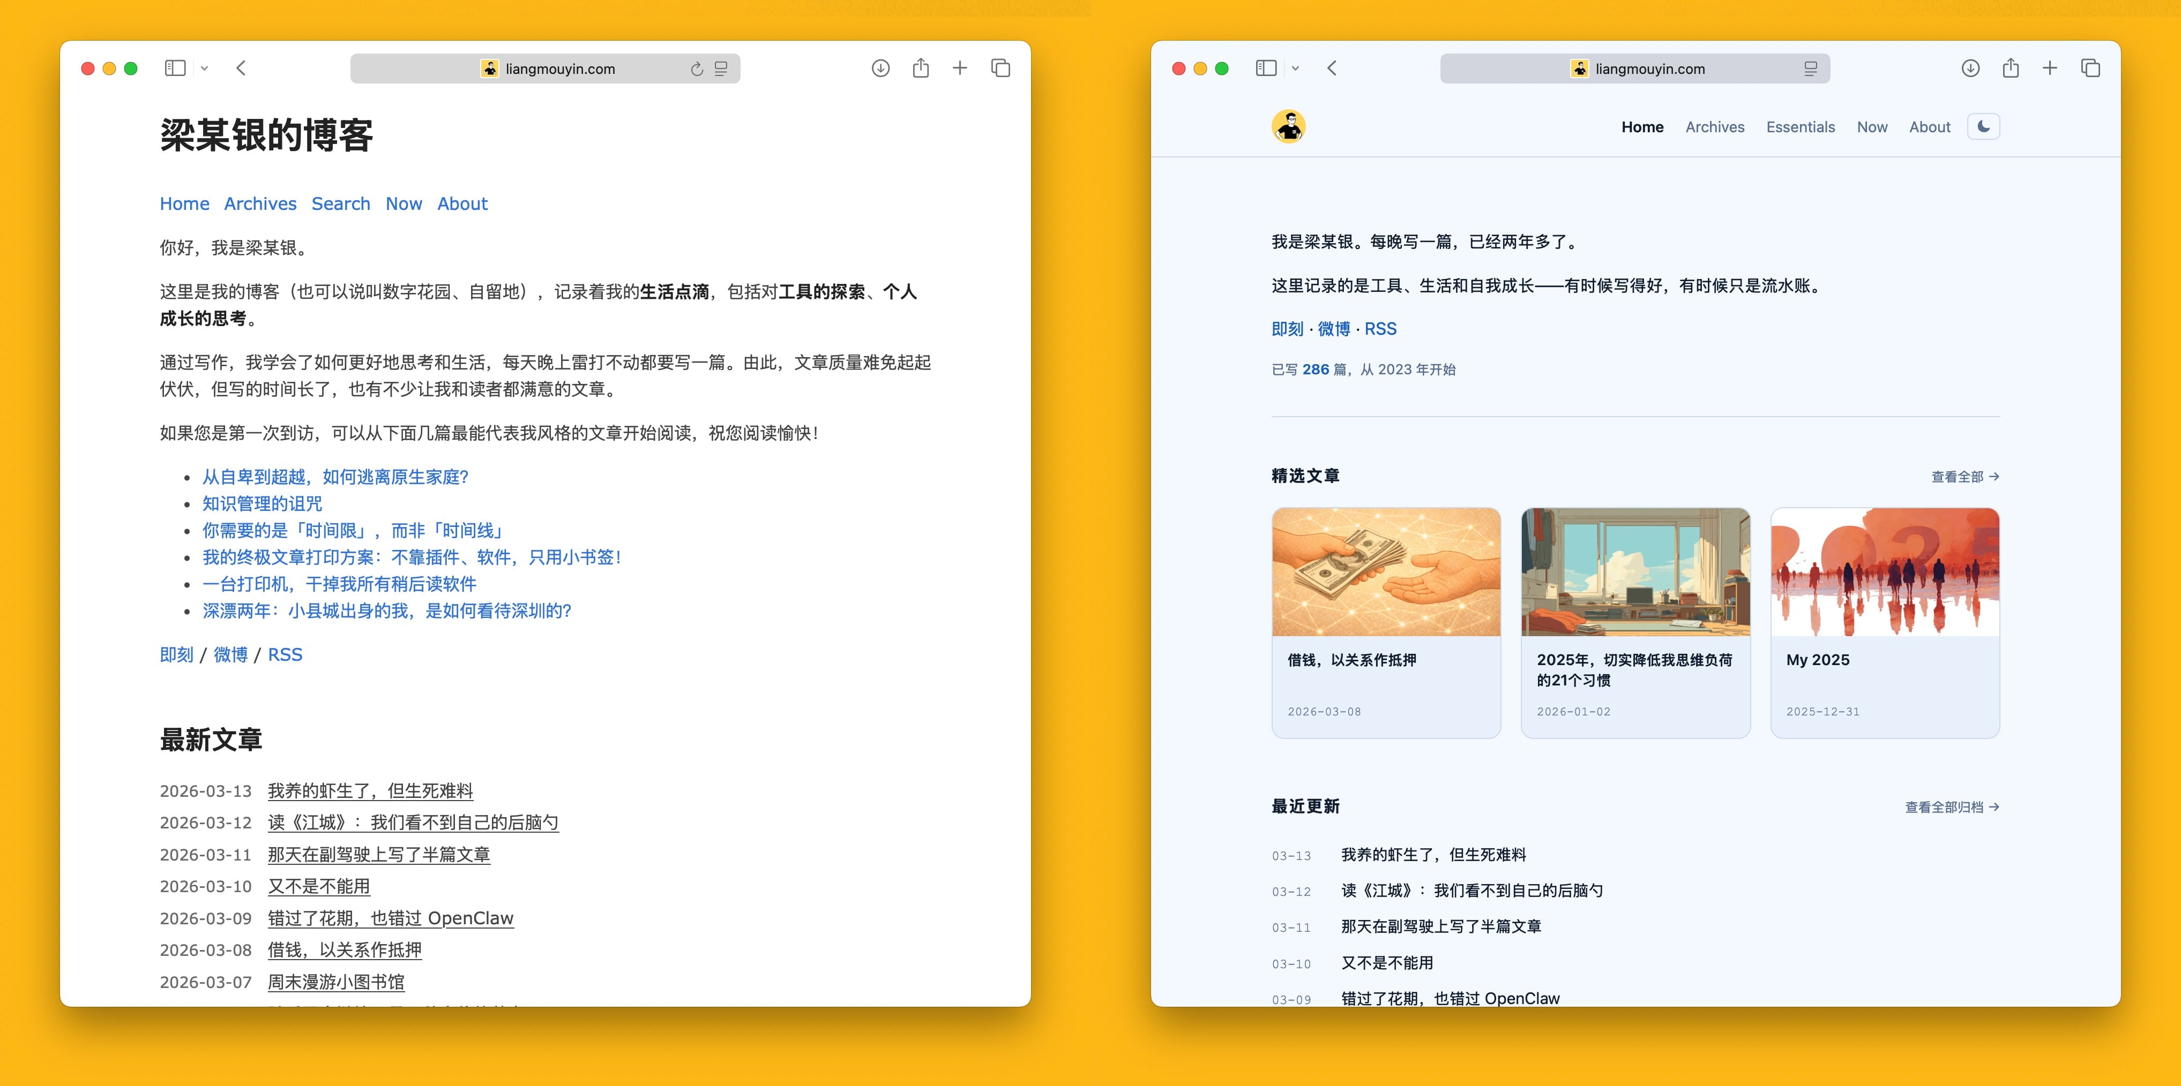
Task: Open My 2025 card thumbnail
Action: coord(1885,572)
